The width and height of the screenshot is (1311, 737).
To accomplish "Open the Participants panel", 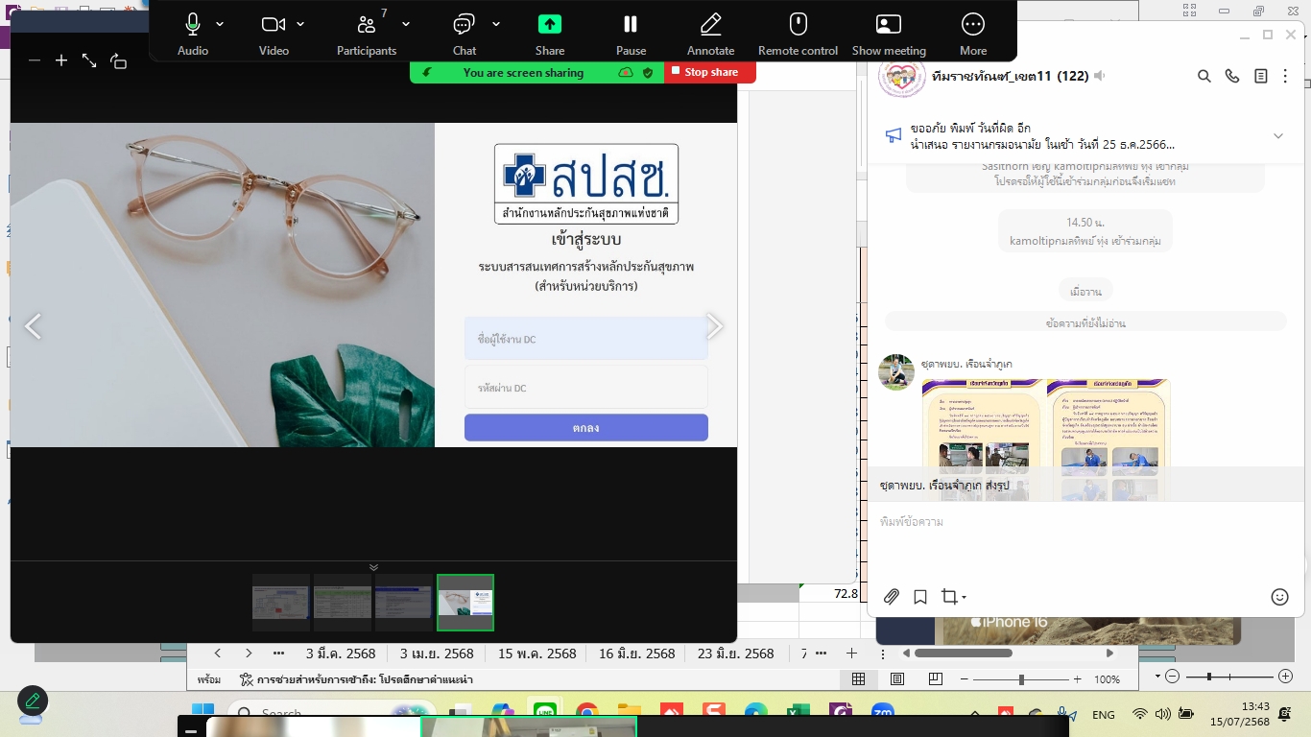I will click(x=367, y=34).
